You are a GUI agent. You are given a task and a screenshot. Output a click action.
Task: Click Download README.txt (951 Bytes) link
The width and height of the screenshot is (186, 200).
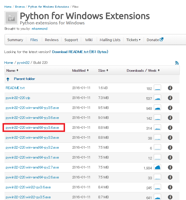(80, 52)
